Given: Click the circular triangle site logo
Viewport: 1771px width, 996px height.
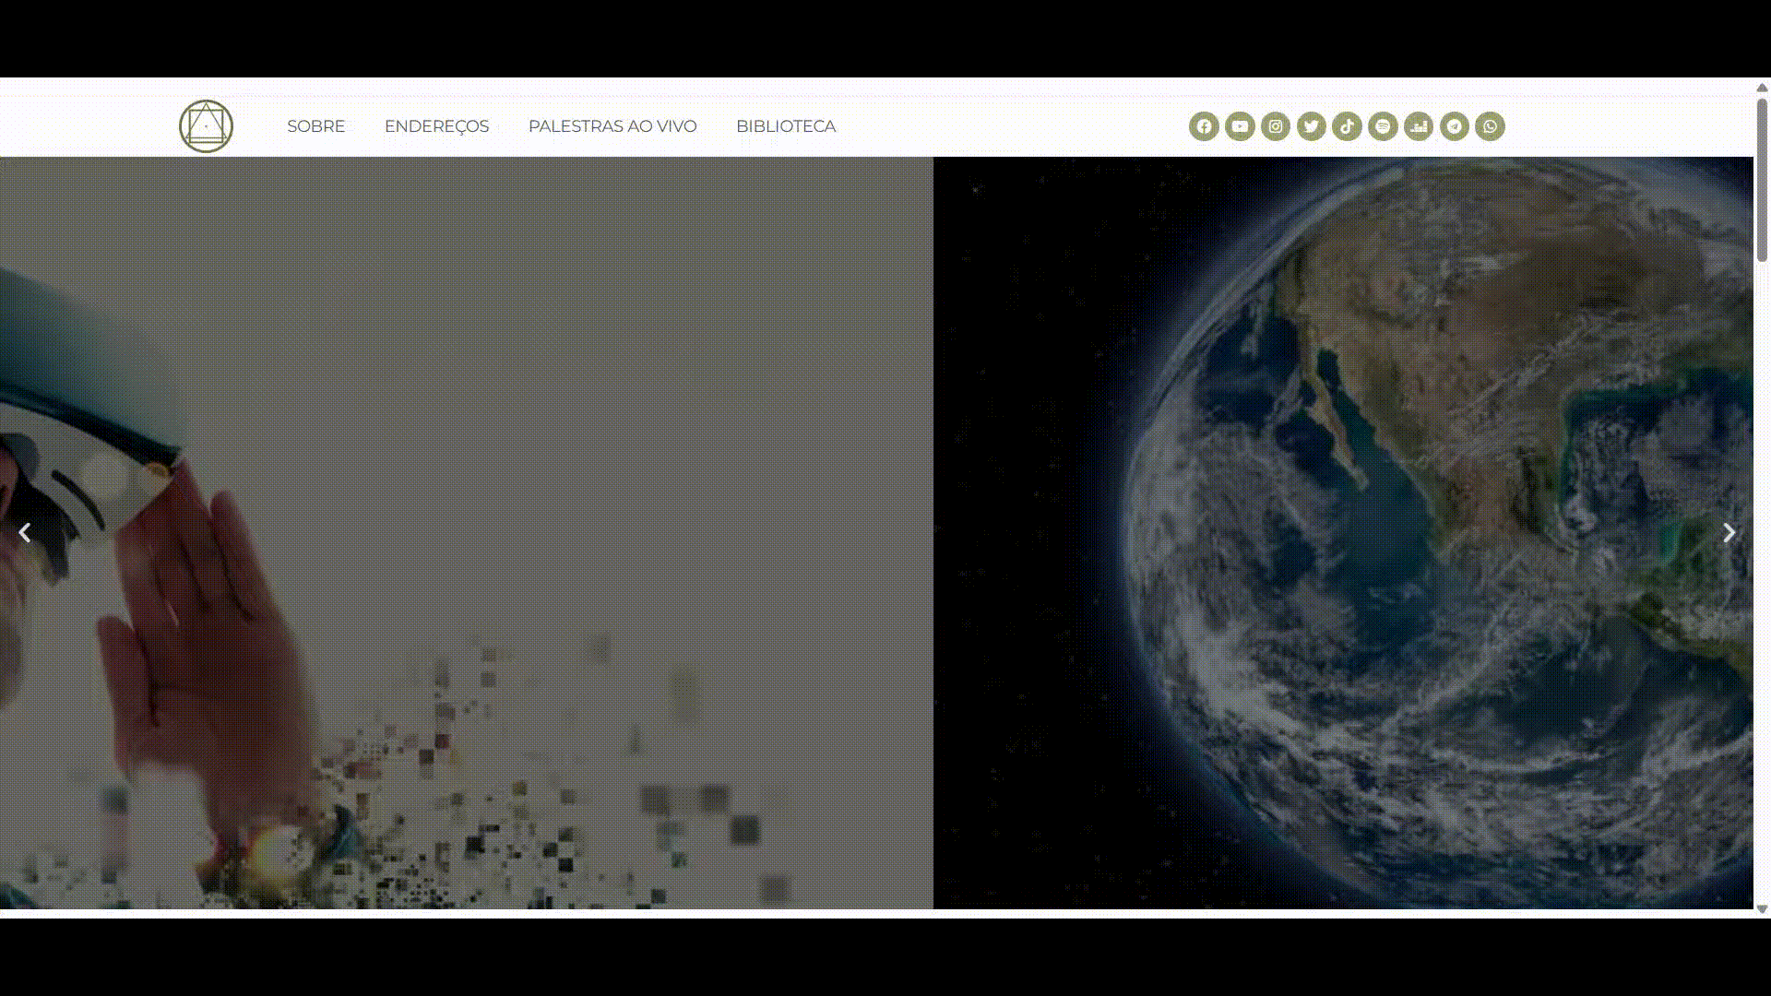Looking at the screenshot, I should click(x=206, y=126).
